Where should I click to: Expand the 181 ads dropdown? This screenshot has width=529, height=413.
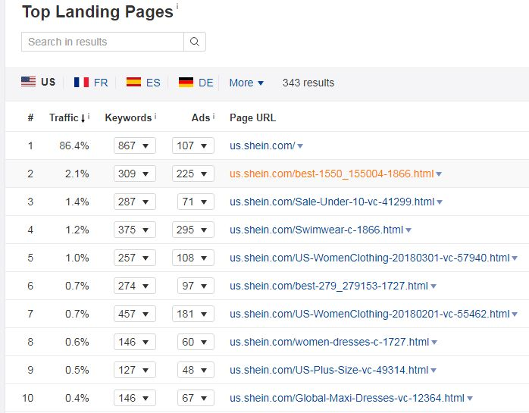[x=193, y=314]
